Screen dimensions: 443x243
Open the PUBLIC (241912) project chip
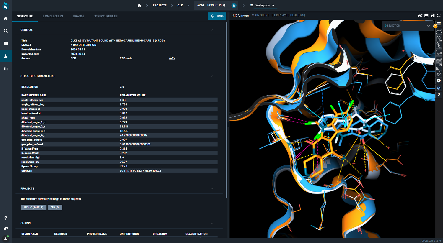click(34, 207)
